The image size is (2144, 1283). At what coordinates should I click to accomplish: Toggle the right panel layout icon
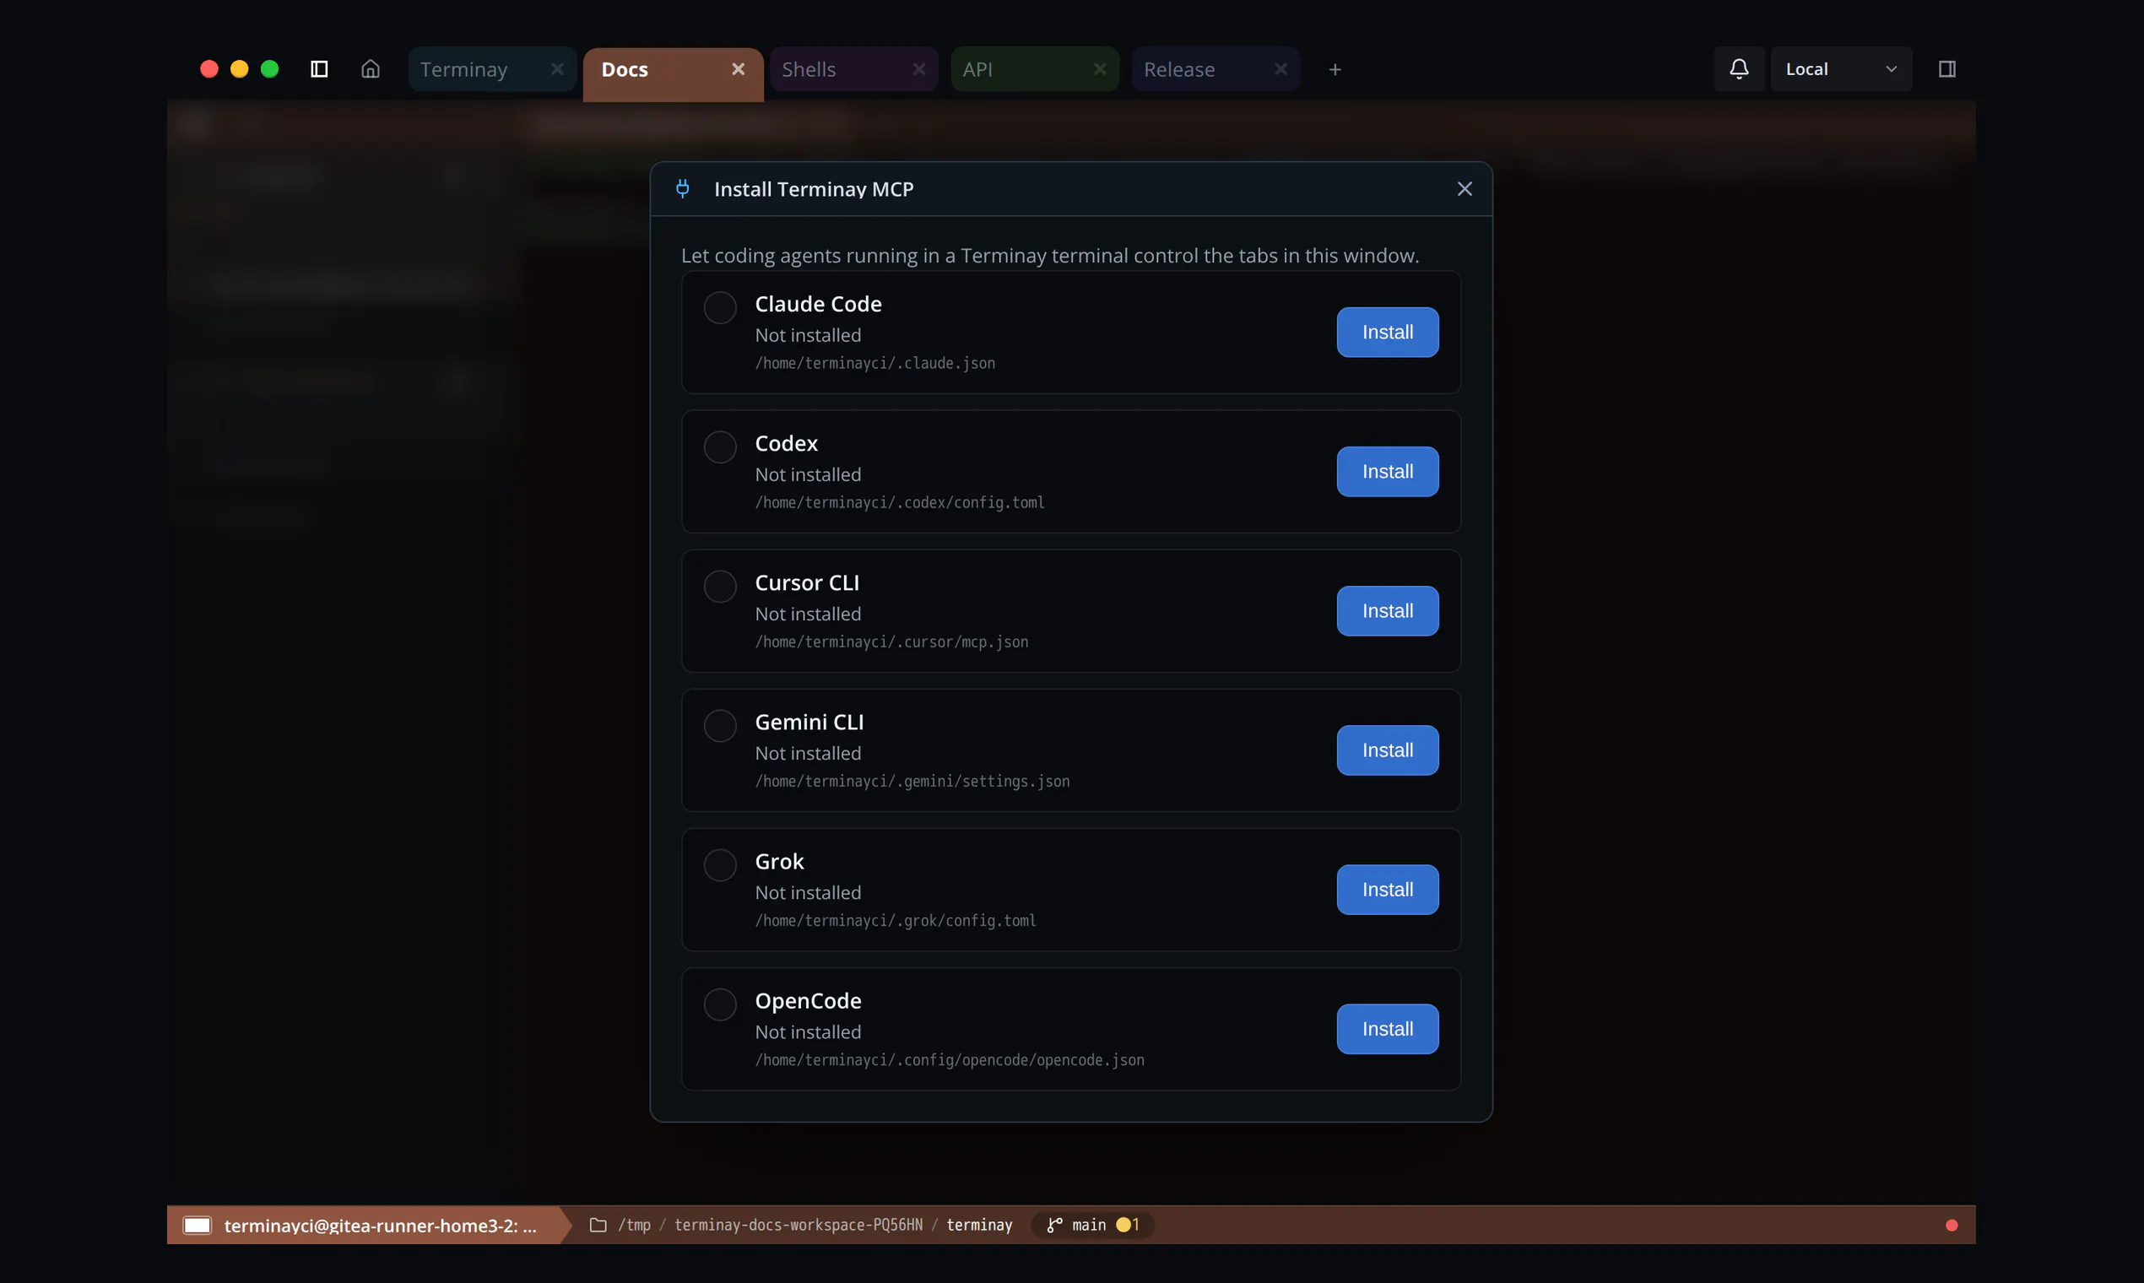1946,69
